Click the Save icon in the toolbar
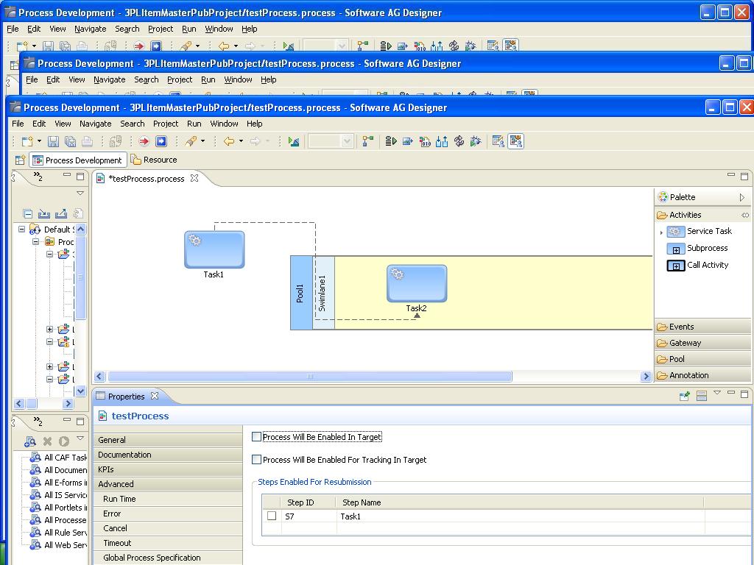754x565 pixels. 53,141
